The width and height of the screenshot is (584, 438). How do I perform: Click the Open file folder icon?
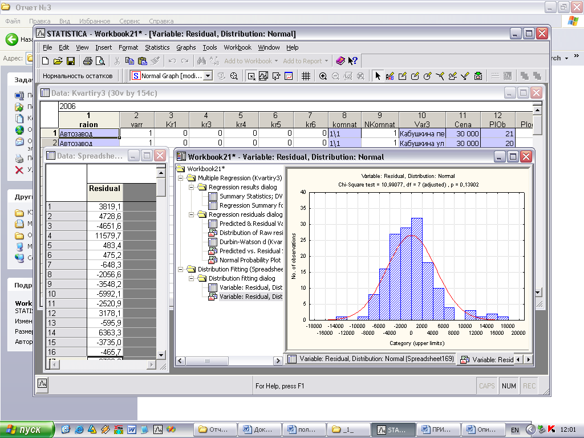[x=58, y=61]
